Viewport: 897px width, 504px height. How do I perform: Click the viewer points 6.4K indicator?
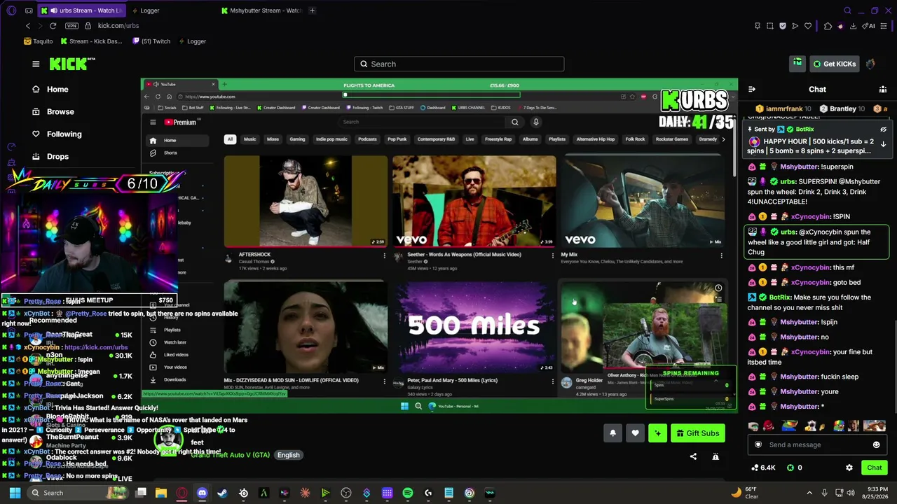pos(763,468)
